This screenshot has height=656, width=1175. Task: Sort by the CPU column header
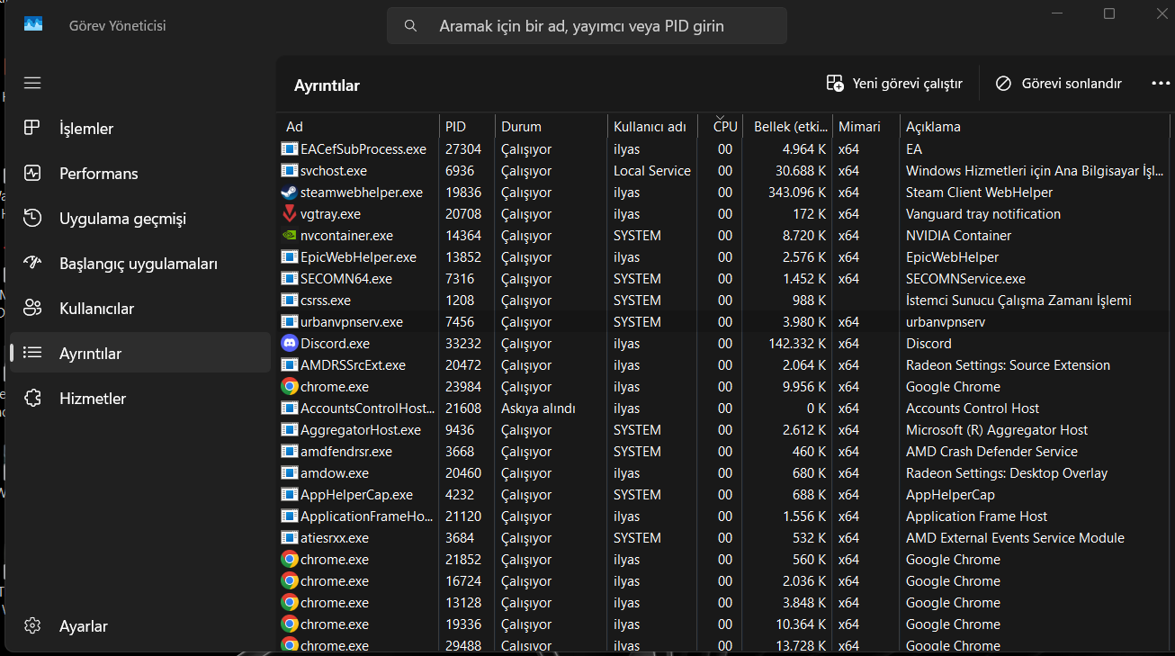pos(721,127)
